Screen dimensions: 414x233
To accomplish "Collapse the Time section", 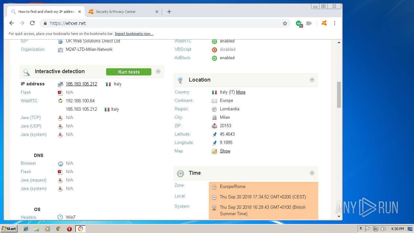I will (312, 173).
